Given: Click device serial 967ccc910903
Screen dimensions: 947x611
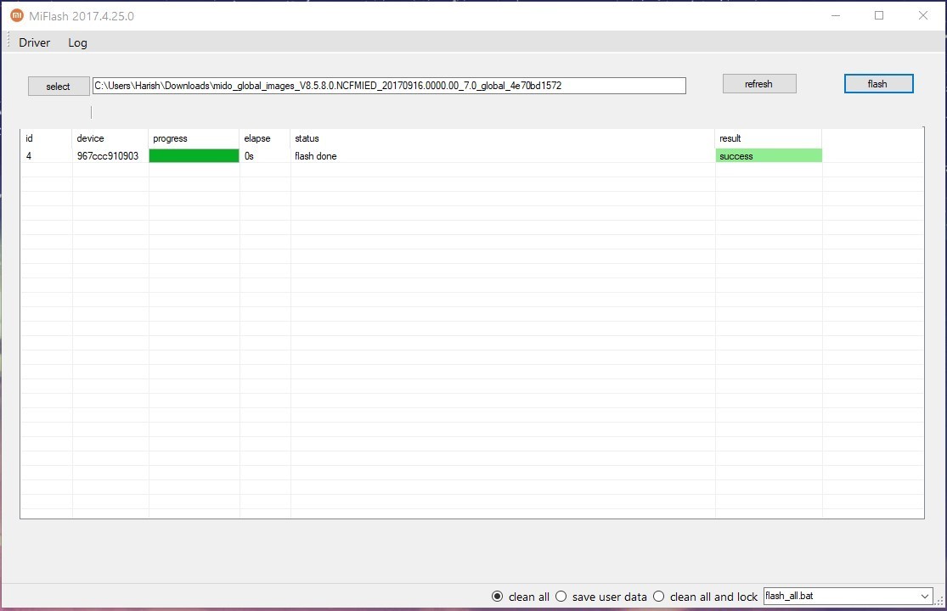Looking at the screenshot, I should [108, 155].
